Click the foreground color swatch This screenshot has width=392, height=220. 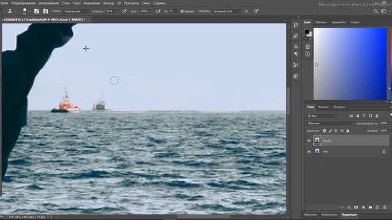[307, 32]
